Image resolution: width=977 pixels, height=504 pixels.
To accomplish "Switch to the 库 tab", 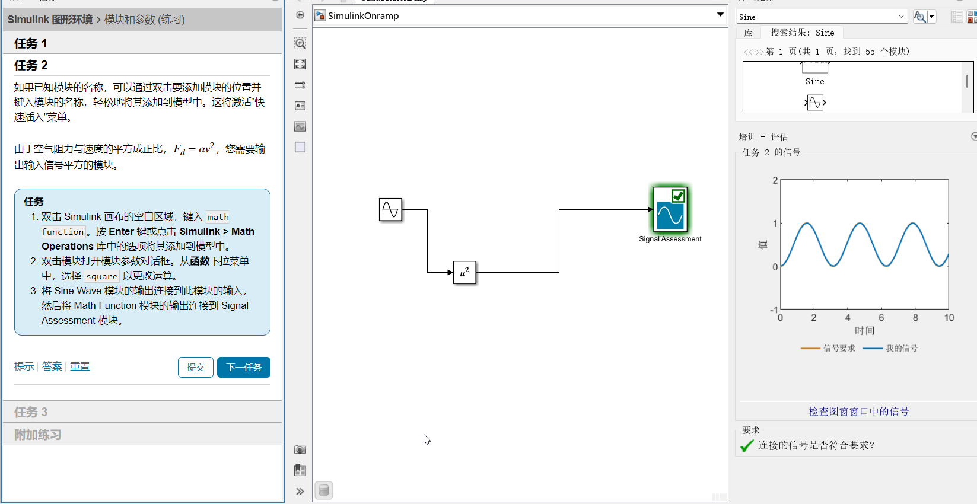I will pos(749,33).
